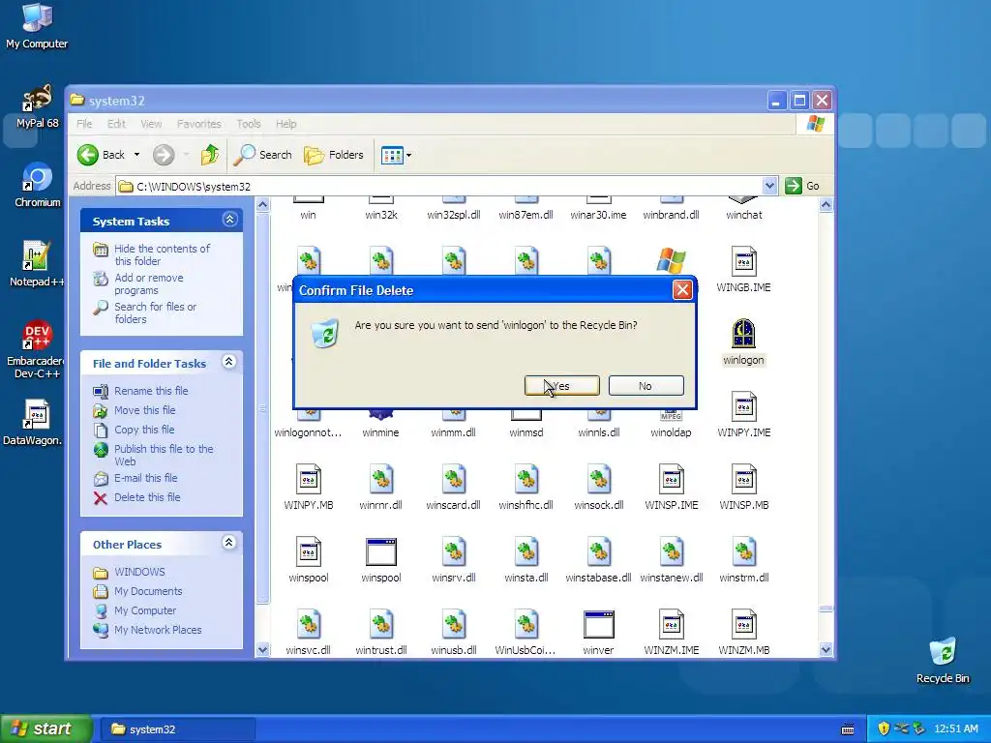Image resolution: width=991 pixels, height=743 pixels.
Task: Click the task pane scroll down arrow
Action: click(262, 649)
